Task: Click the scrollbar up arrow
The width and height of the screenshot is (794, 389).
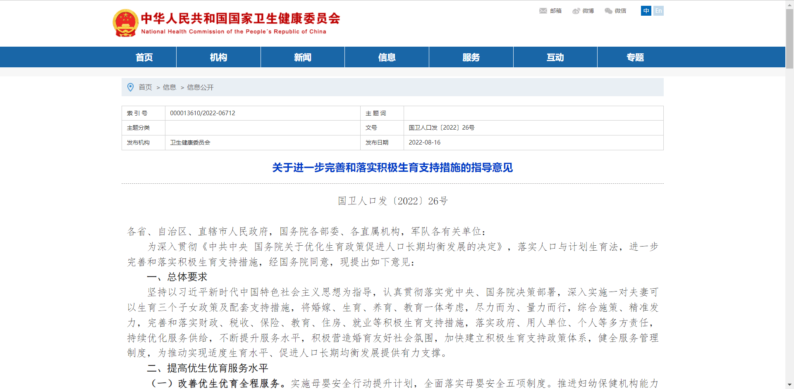Action: click(x=789, y=4)
